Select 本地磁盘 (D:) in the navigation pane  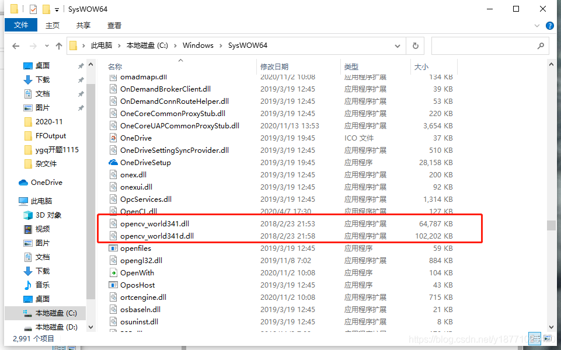tap(56, 327)
